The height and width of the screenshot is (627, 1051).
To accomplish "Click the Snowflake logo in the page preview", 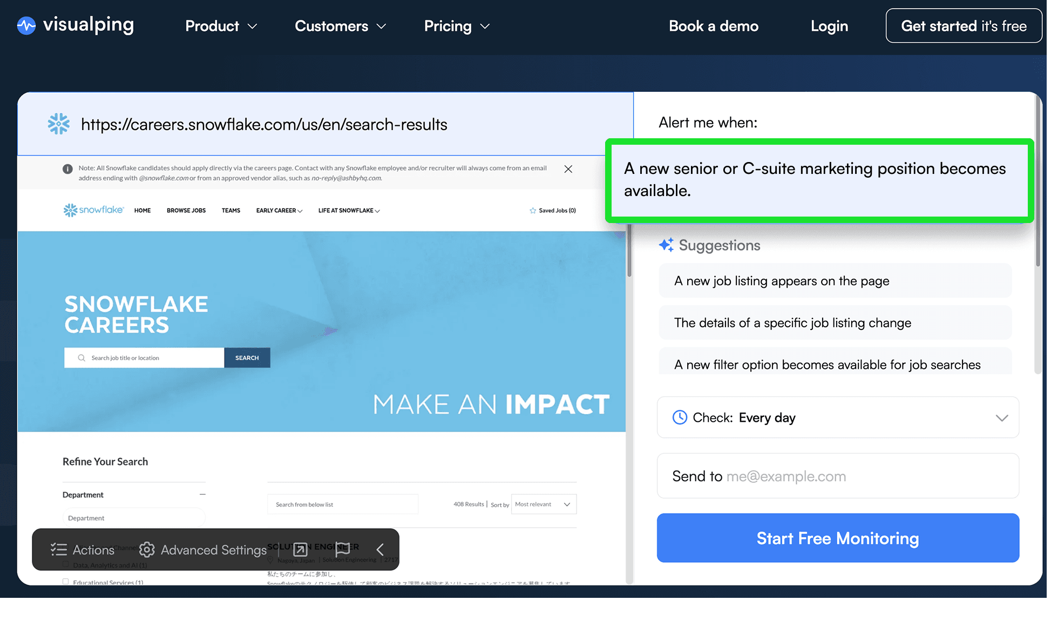I will [x=93, y=210].
